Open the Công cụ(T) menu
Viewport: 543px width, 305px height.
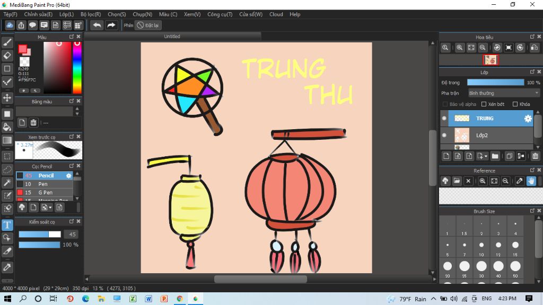click(x=220, y=14)
